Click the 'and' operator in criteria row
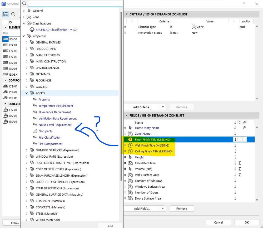Viewport: 263px width, 228px height. (242, 27)
